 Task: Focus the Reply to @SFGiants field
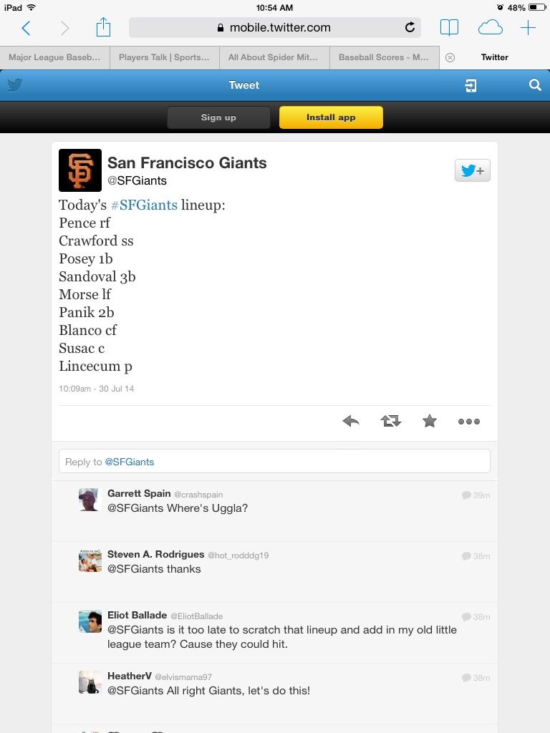(274, 462)
